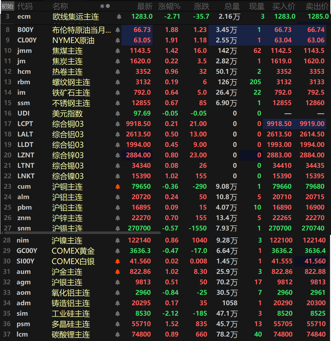Sort by the 涨幅% column header
331x341 pixels.
[x=169, y=6]
